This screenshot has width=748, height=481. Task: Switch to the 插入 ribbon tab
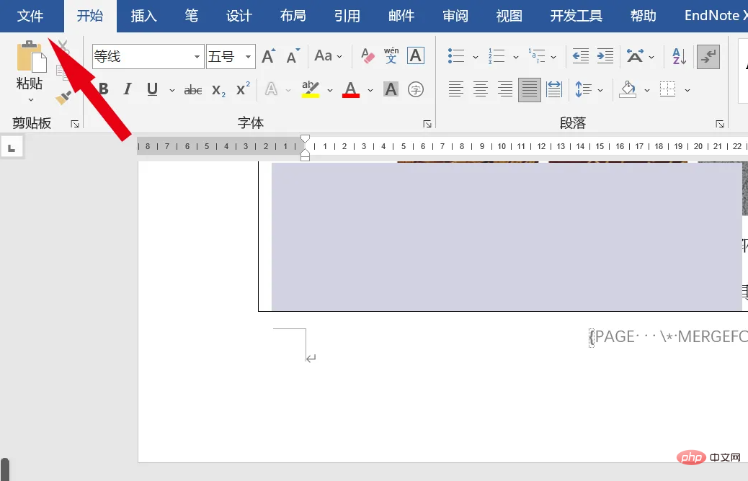coord(143,15)
